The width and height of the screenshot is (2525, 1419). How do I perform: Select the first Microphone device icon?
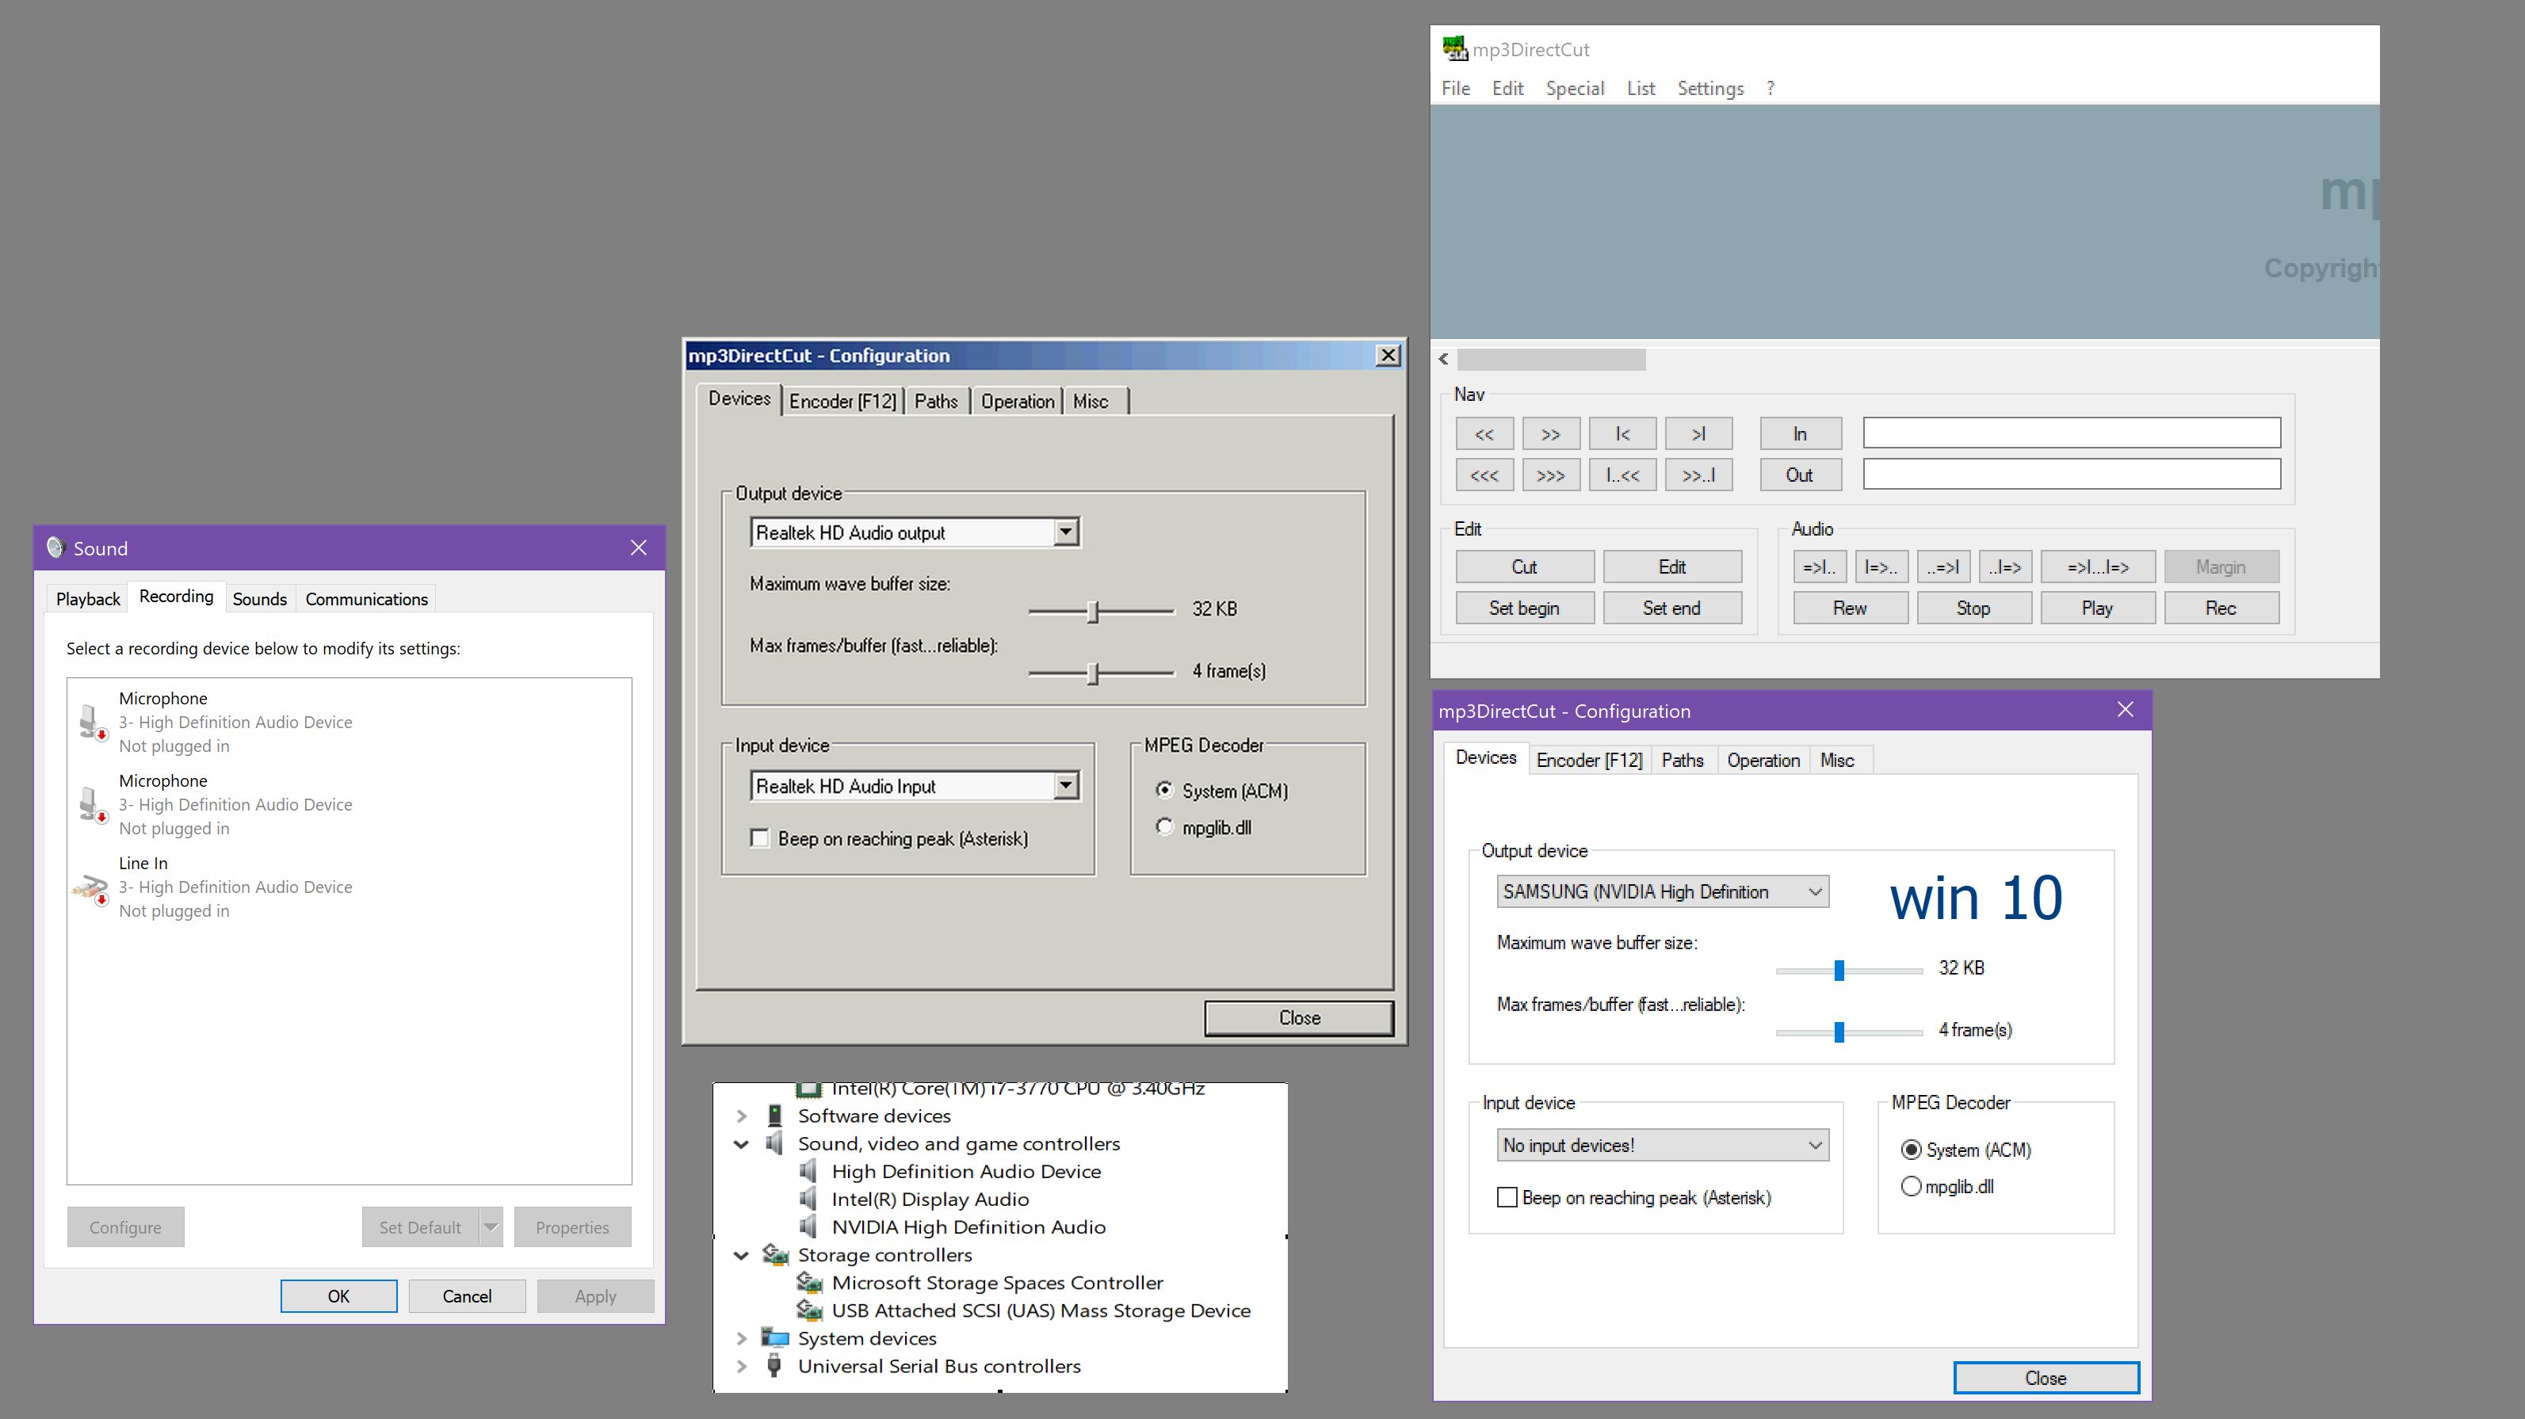(91, 723)
